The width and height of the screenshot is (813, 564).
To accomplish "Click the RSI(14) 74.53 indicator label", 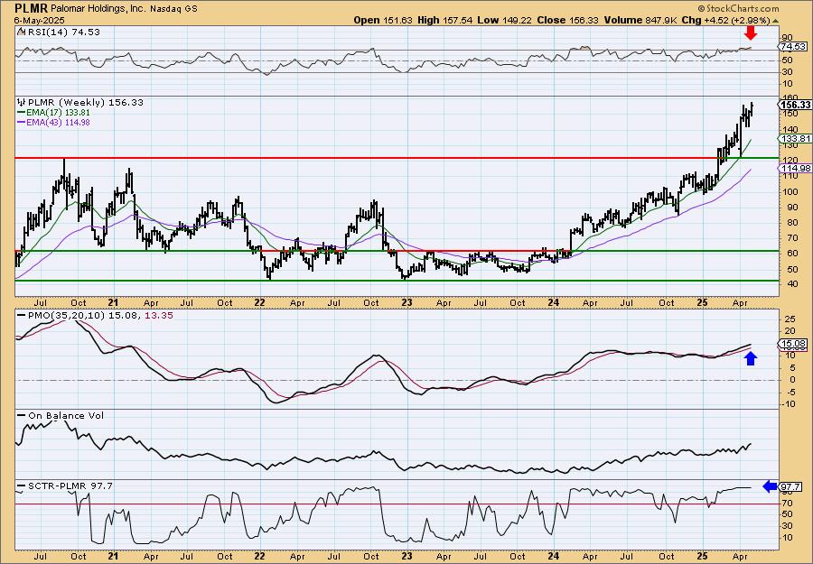I will pyautogui.click(x=62, y=32).
